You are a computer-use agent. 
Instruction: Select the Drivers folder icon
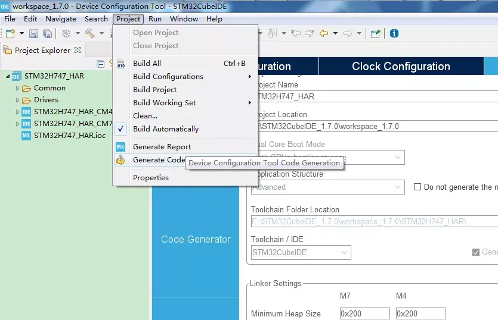(x=26, y=100)
